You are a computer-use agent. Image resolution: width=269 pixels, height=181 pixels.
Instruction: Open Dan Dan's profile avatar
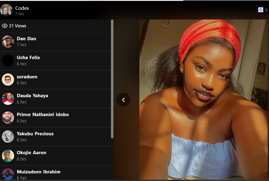[x=8, y=41]
